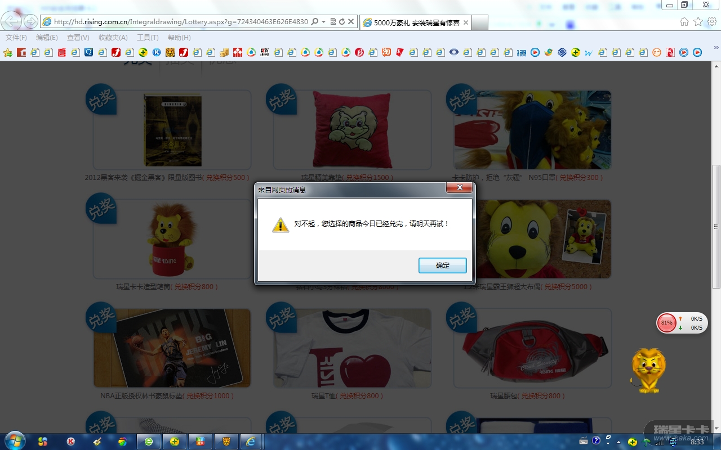Image resolution: width=721 pixels, height=450 pixels.
Task: Click the golden lion desktop mascot
Action: click(648, 370)
